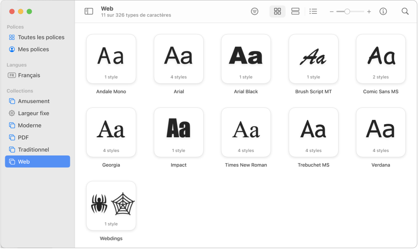Select the PDF collection
418x249 pixels.
23,138
